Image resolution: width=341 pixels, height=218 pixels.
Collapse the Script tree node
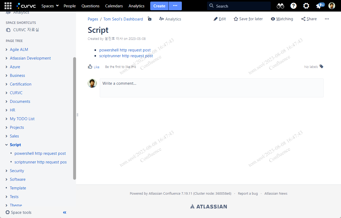pos(7,145)
